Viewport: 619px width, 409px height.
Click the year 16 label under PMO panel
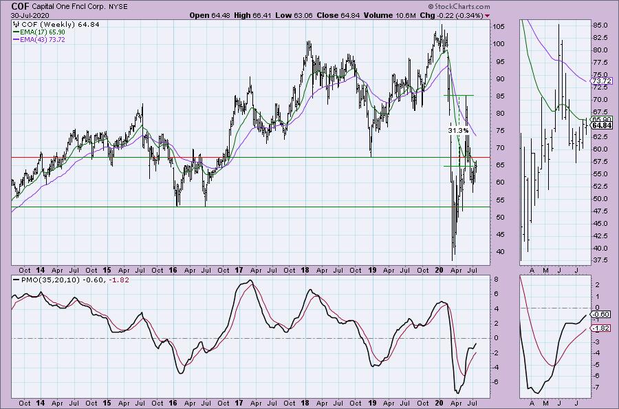click(x=173, y=403)
